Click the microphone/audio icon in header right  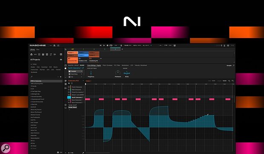[224, 46]
